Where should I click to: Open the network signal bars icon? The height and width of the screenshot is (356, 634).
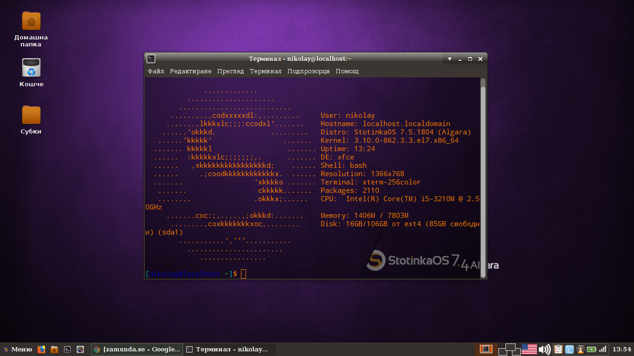tap(603, 350)
